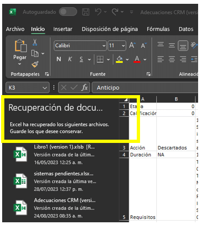Decrease font size with small A

144,45
